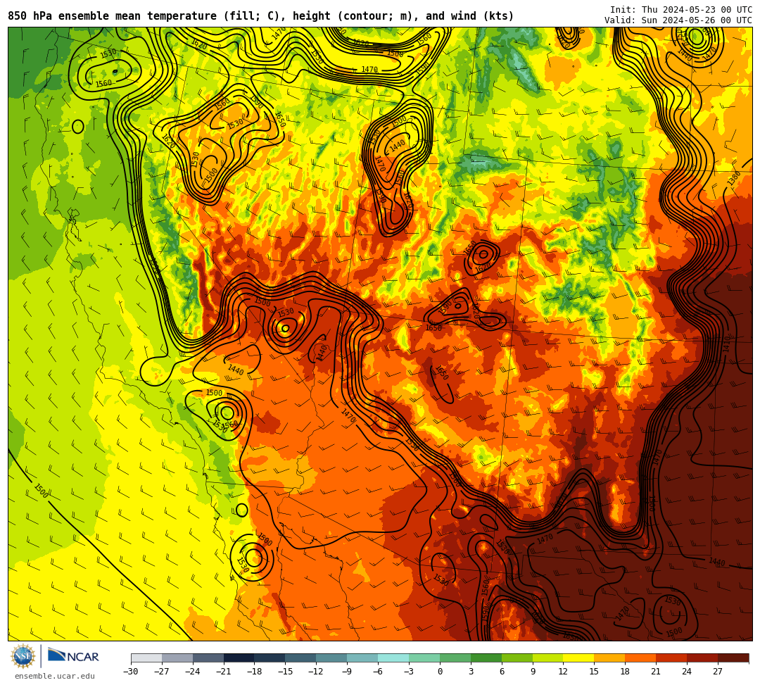Select the Valid: Sun 2024-05-26 00 UTC text

[678, 20]
